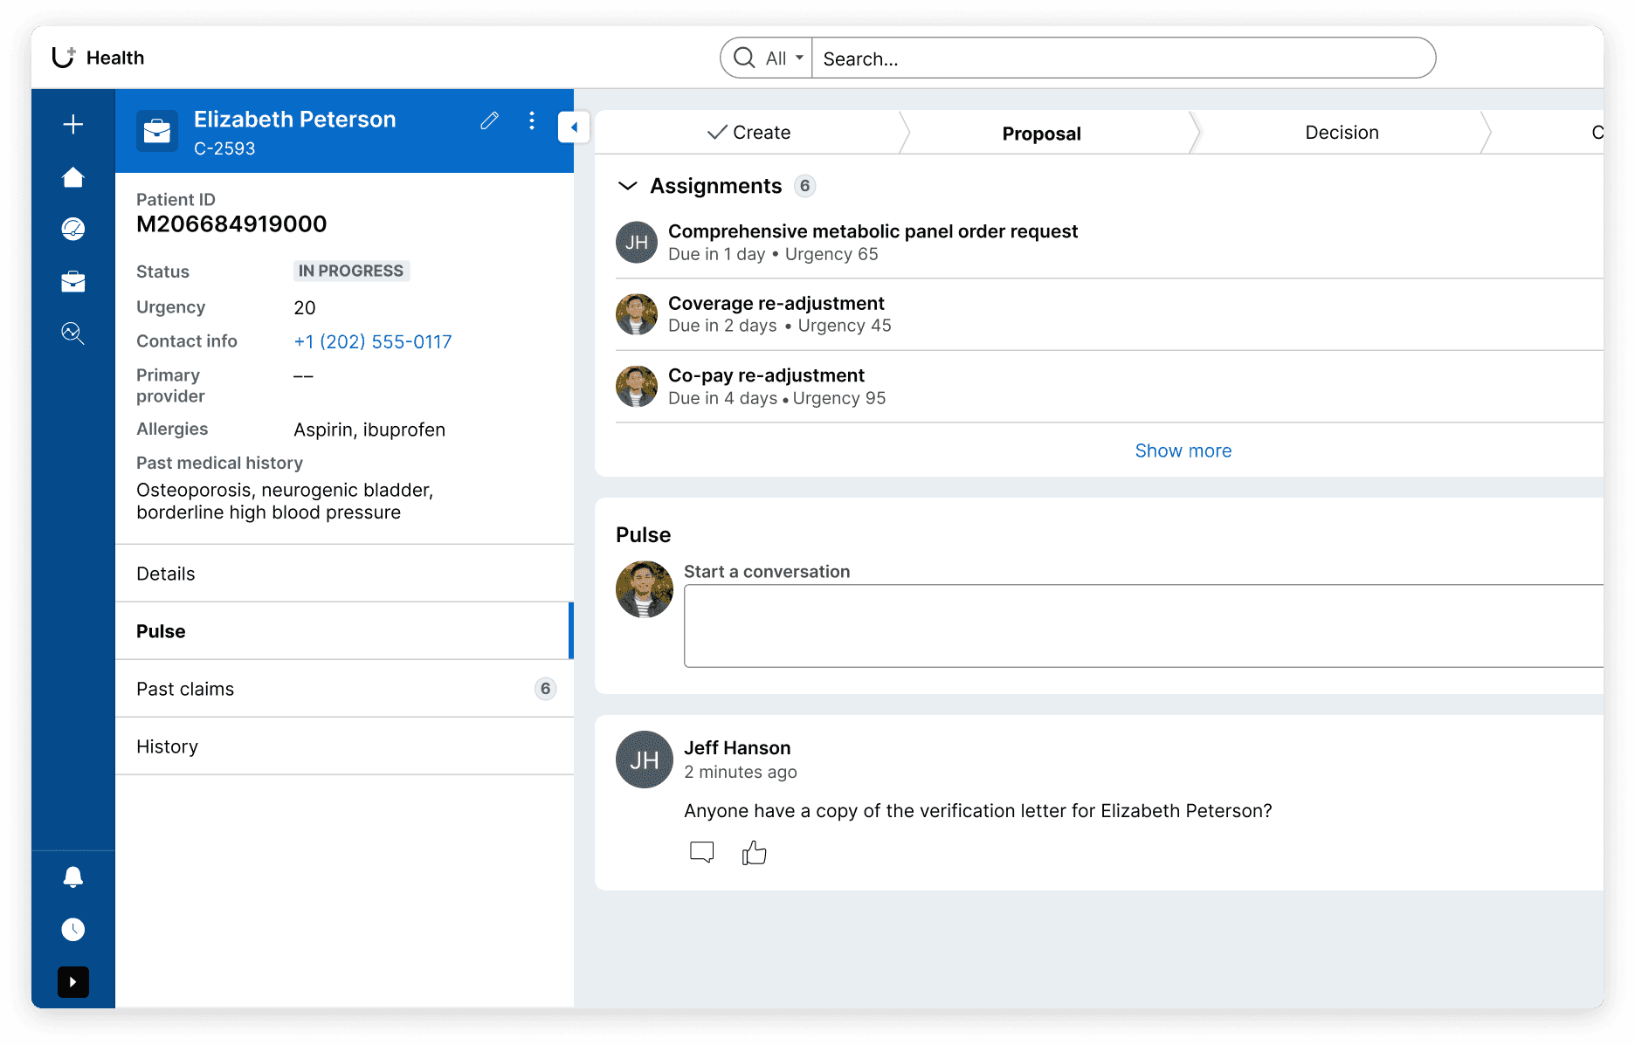
Task: Open recents clock icon in sidebar
Action: click(73, 929)
